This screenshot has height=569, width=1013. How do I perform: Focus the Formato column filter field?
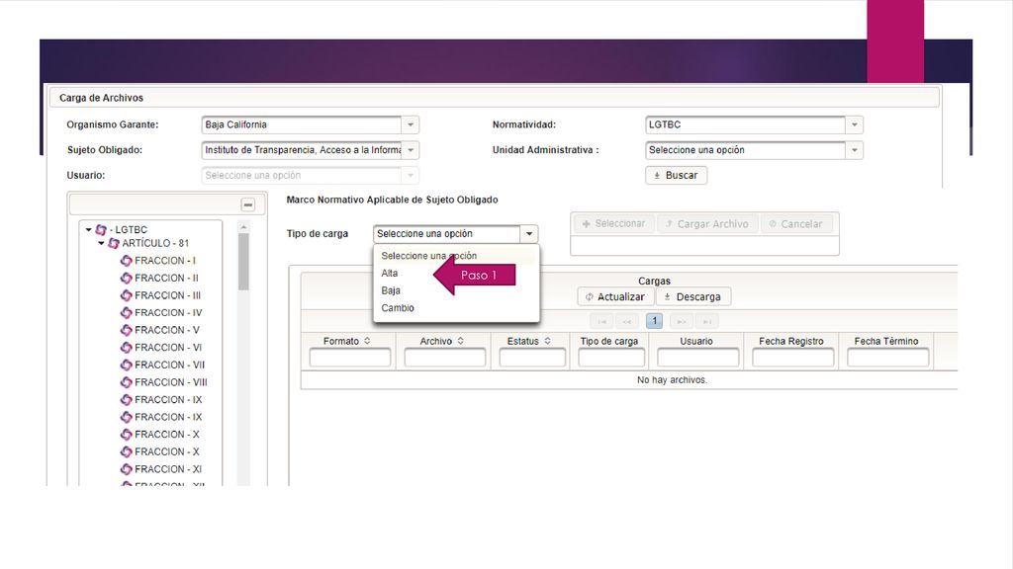(x=349, y=358)
